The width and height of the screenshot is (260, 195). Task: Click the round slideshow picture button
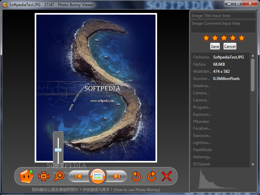point(97,176)
